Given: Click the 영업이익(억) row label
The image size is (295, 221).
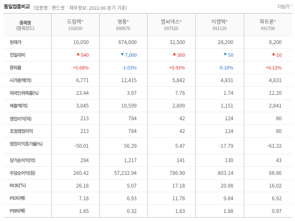Looking at the screenshot, I should point(20,119).
